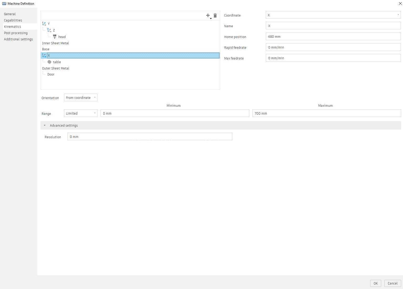Open the Coordinate dropdown
This screenshot has height=289, width=403.
(x=333, y=15)
